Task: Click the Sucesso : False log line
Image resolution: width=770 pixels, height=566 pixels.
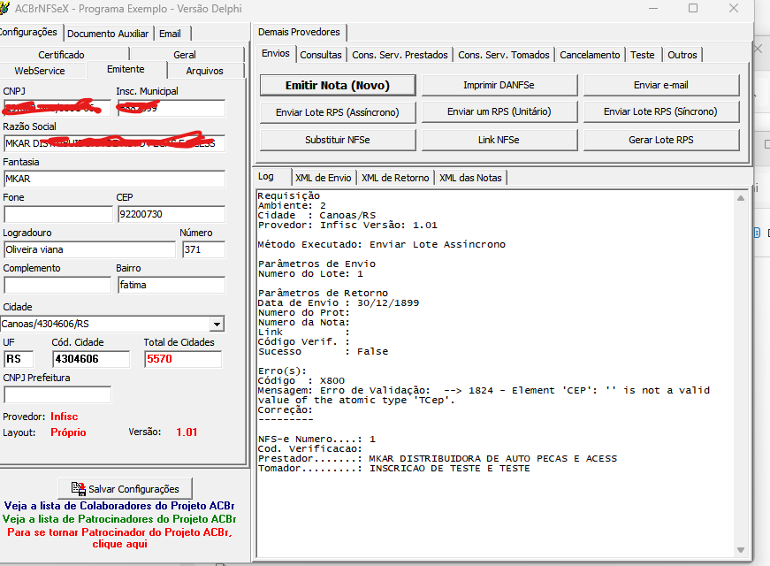Action: (324, 352)
